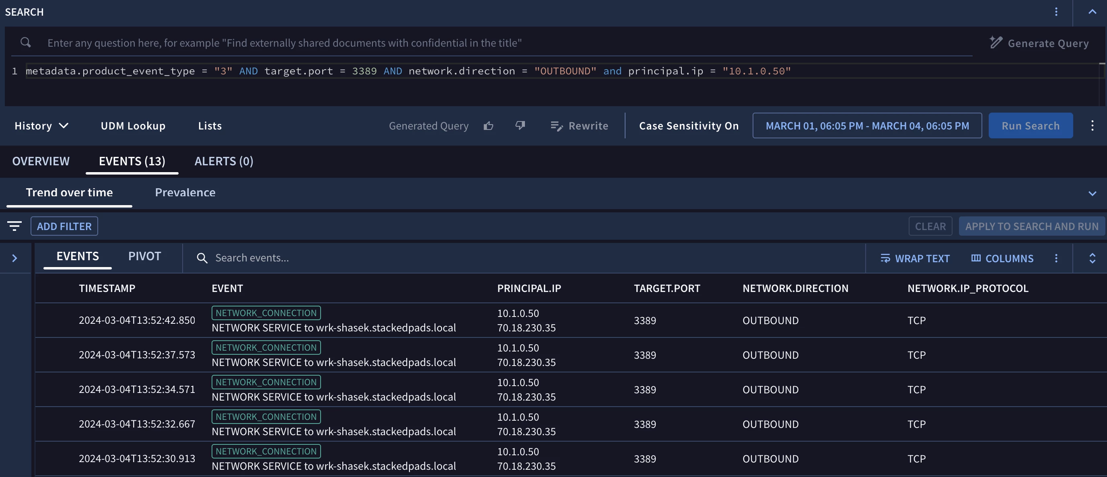The height and width of the screenshot is (477, 1107).
Task: Select timestamp 2024-03-04T13:52:42.850
Action: [x=137, y=320]
